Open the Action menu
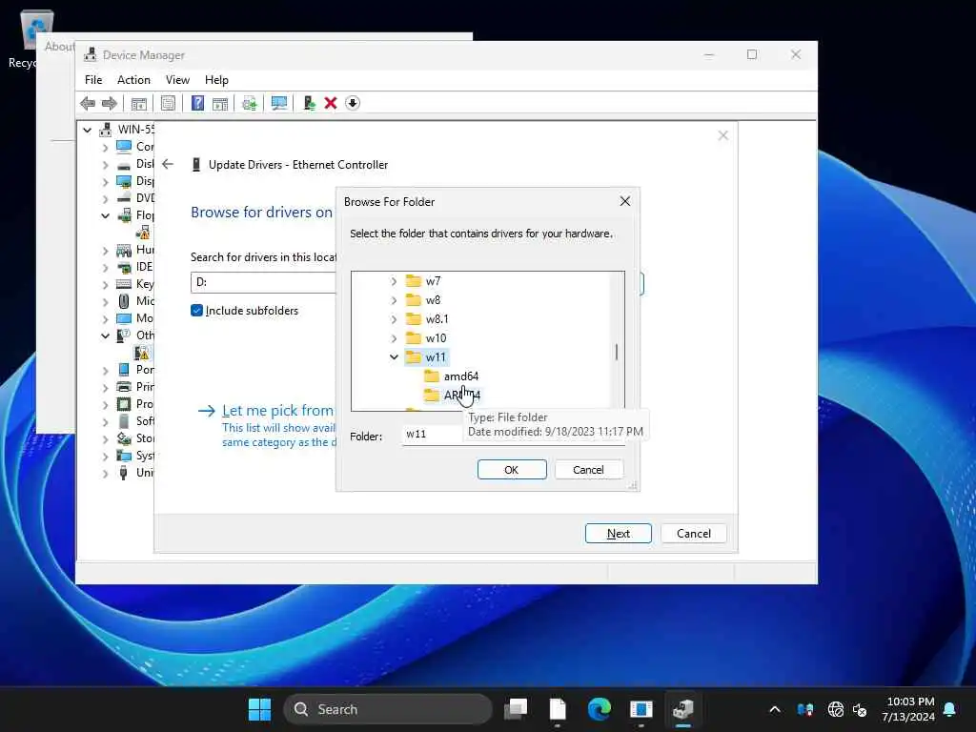The height and width of the screenshot is (732, 976). pyautogui.click(x=133, y=80)
